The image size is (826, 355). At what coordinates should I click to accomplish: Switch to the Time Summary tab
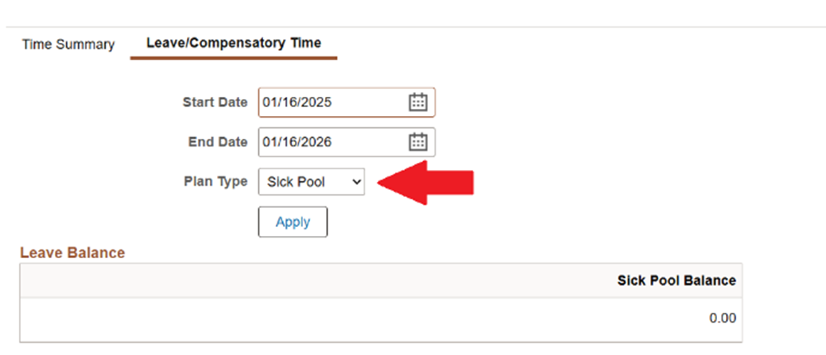pyautogui.click(x=68, y=44)
